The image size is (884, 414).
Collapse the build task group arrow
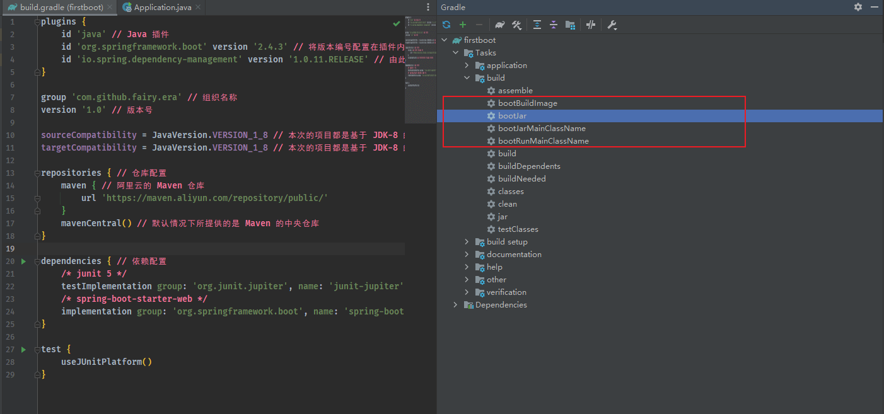(x=467, y=78)
